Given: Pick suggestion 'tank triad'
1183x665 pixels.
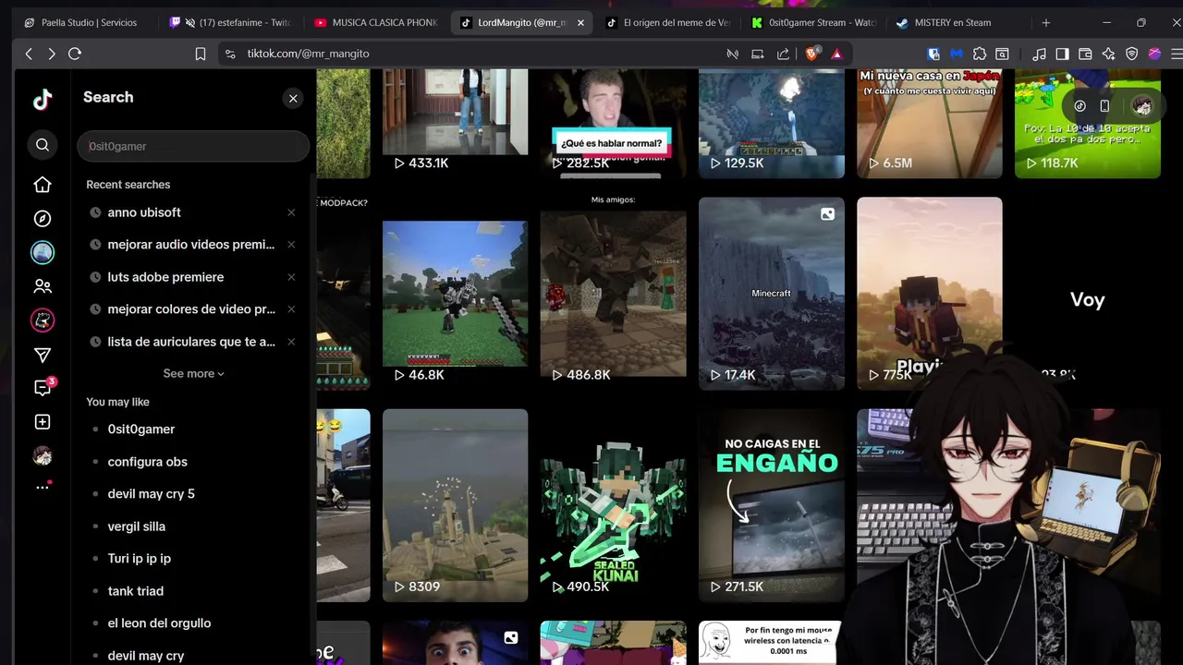Looking at the screenshot, I should 135,591.
